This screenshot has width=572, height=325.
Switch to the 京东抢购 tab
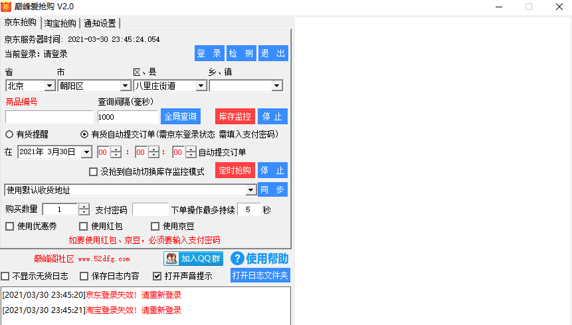(20, 23)
